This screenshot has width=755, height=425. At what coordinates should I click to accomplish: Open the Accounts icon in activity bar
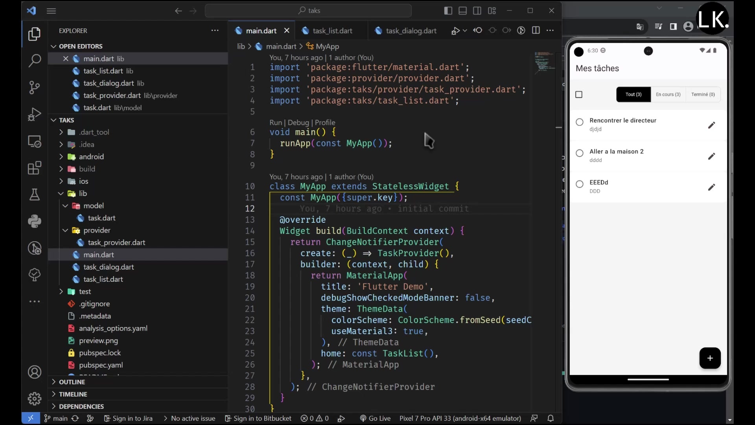[x=35, y=372]
